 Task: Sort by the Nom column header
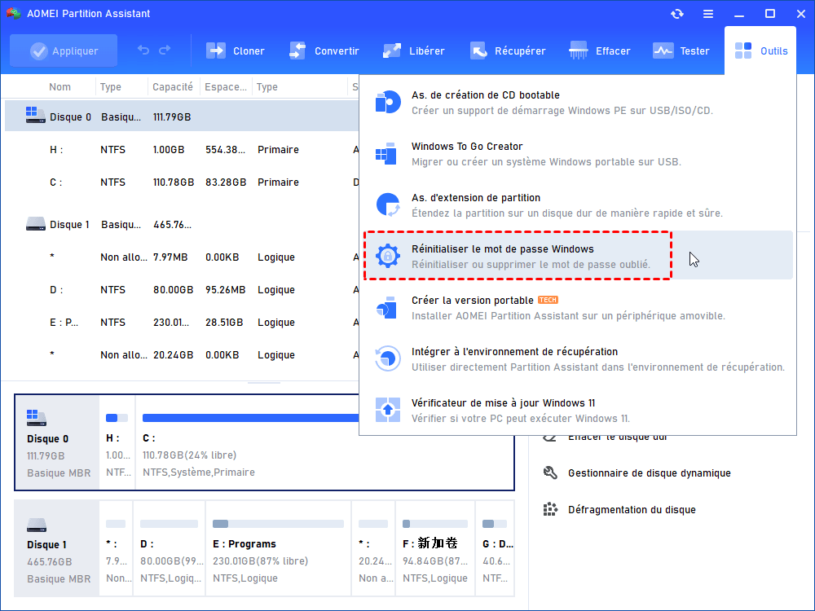(59, 87)
